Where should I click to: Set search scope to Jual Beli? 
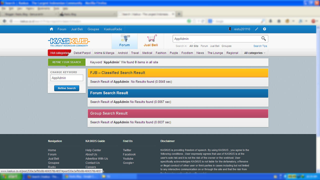pos(215,46)
